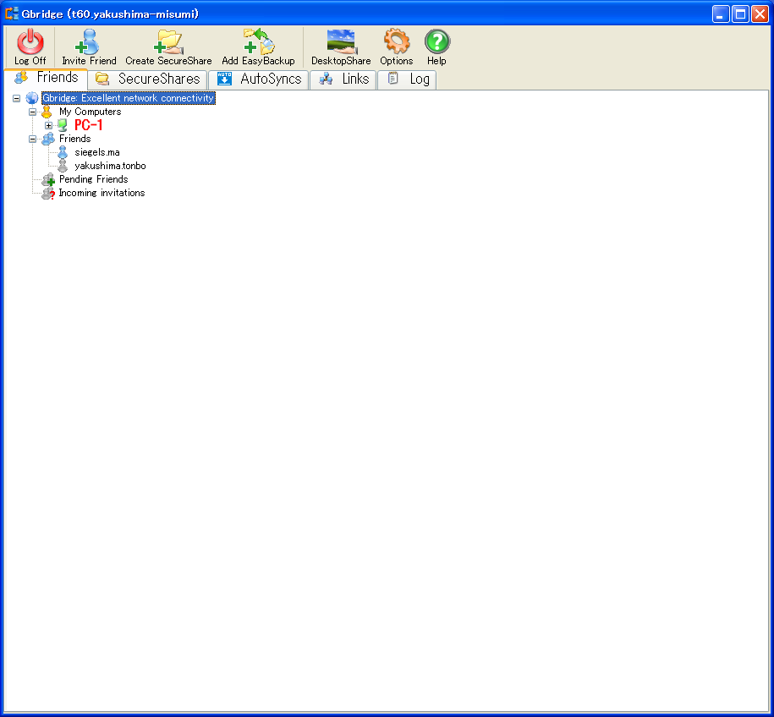Screen dimensions: 774x717
Task: Collapse the Gbridge root tree node
Action: click(16, 98)
